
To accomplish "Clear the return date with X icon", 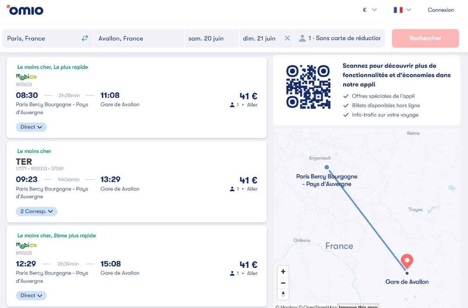I will coord(287,38).
